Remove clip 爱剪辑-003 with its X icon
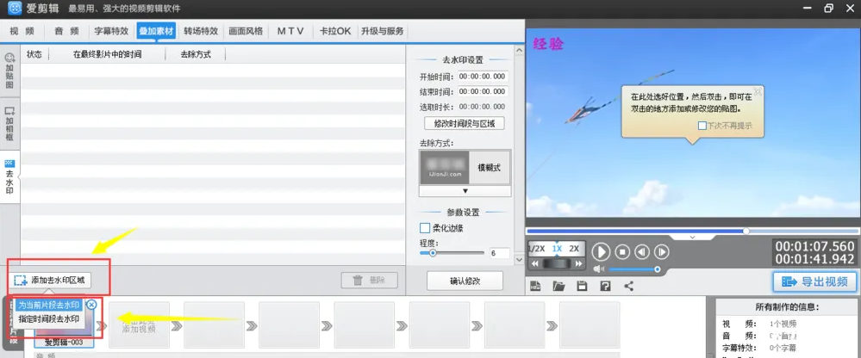 91,305
